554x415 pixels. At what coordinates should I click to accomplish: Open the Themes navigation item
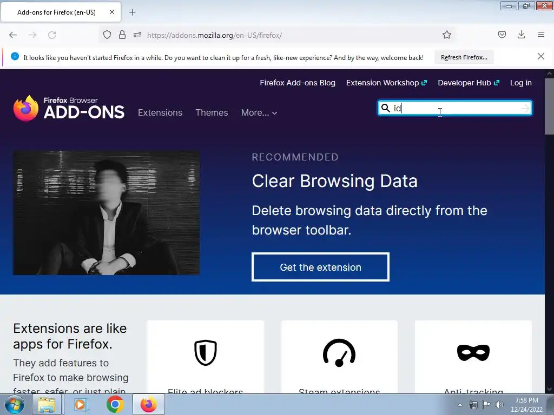click(212, 112)
